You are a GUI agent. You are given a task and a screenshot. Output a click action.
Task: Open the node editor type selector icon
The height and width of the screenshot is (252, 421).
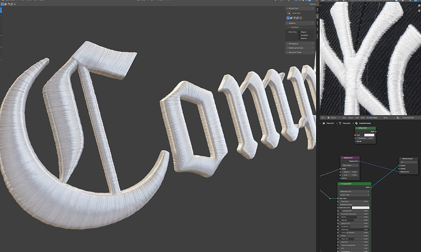point(323,118)
